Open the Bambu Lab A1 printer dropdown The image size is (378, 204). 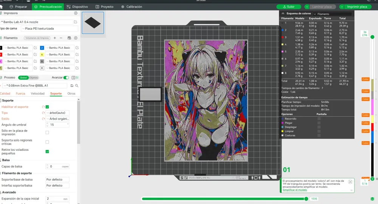[x=37, y=22]
